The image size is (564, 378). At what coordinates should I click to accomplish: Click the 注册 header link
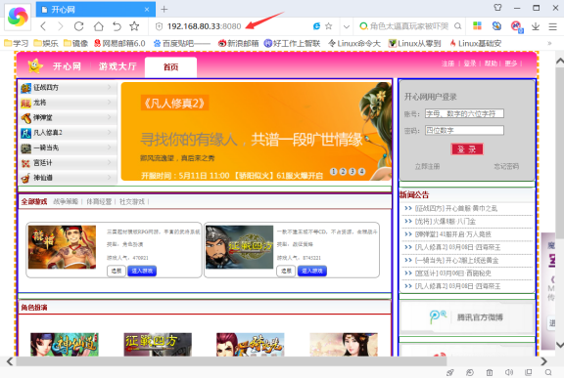[448, 63]
